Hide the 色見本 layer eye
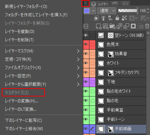The image size is (150, 135). 86,44
